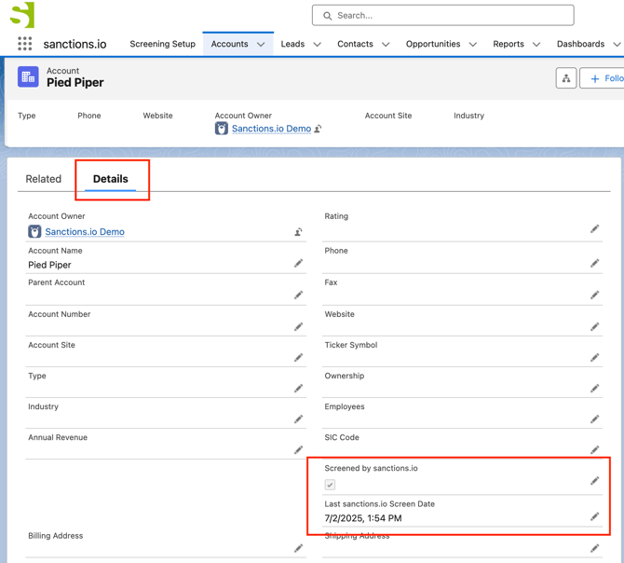624x563 pixels.
Task: Expand the Accounts tab dropdown chevron
Action: [x=261, y=44]
